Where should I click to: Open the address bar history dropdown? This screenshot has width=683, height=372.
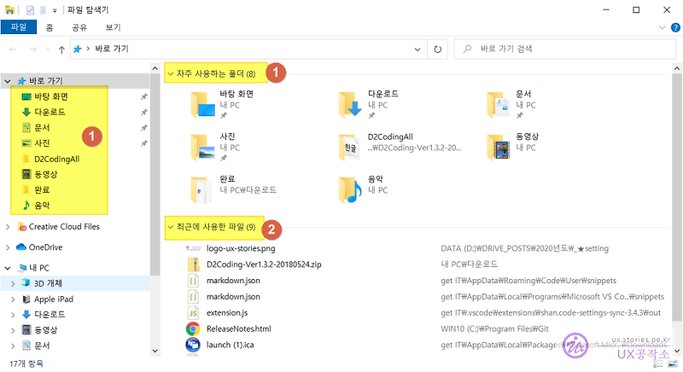pyautogui.click(x=417, y=49)
